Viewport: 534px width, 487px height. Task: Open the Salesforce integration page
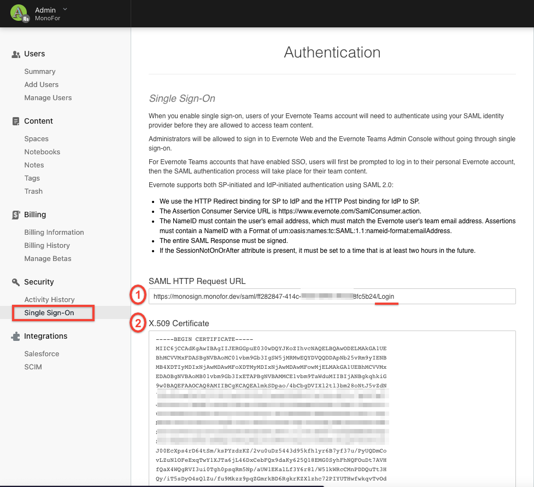point(42,354)
